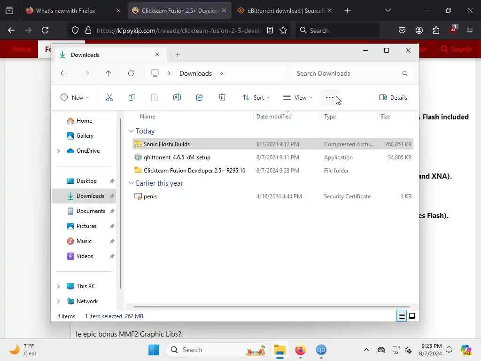
Task: Open the New item dropdown
Action: coord(75,98)
